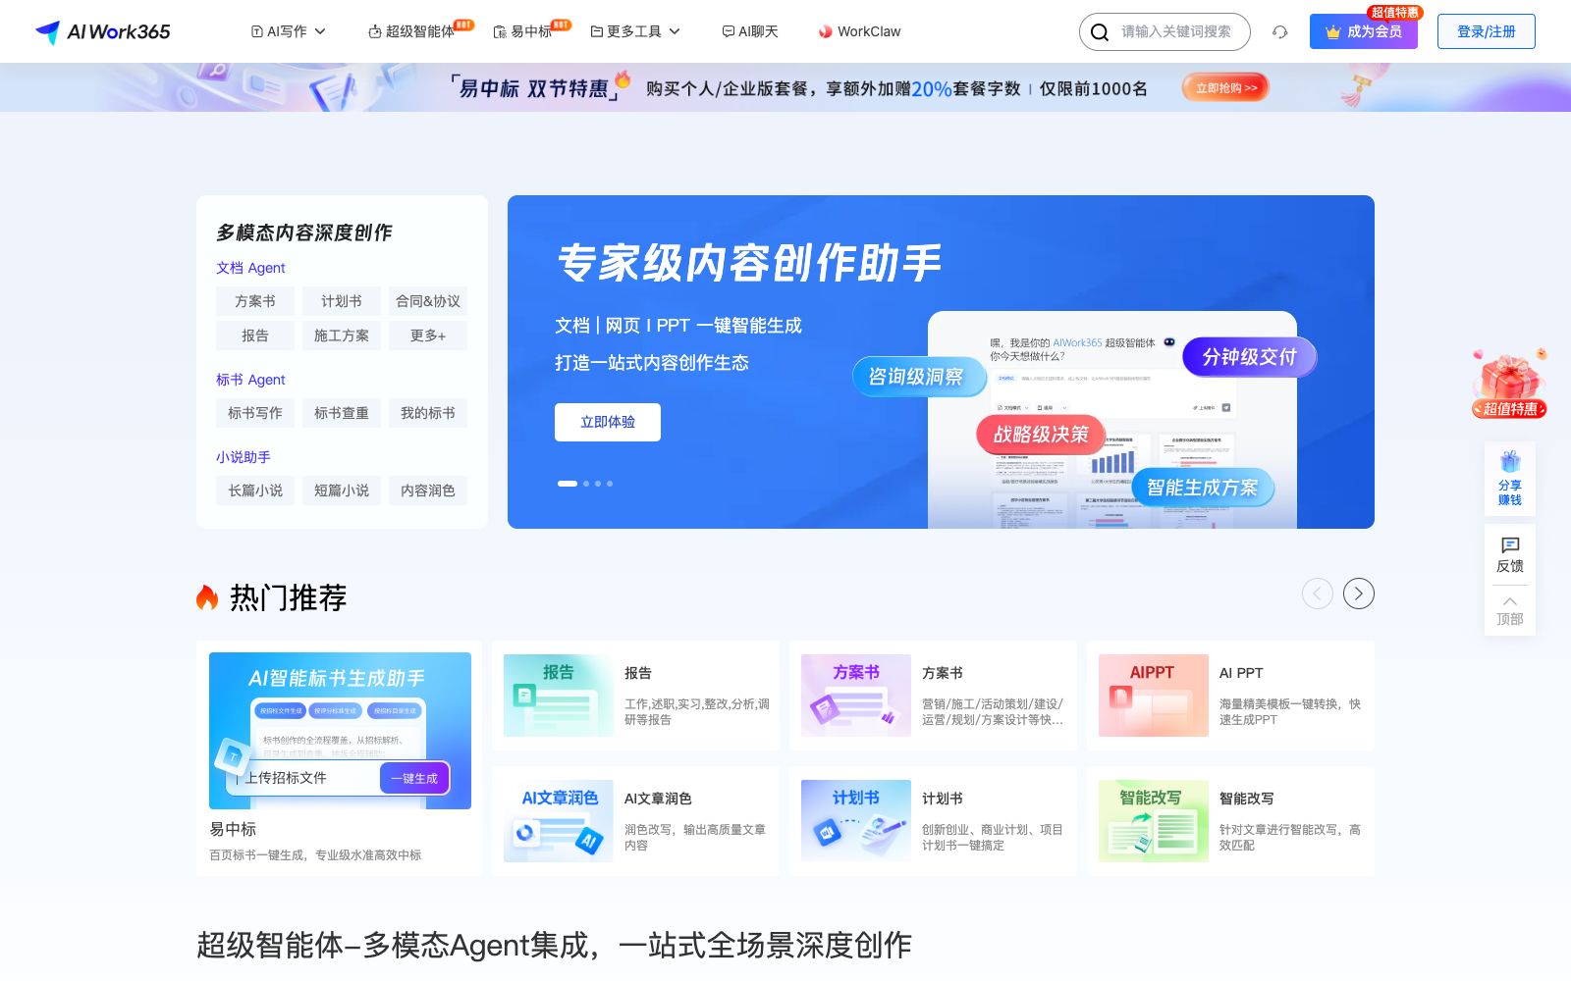This screenshot has width=1571, height=981.
Task: Click the 分享赚钱 gift icon
Action: [1510, 478]
